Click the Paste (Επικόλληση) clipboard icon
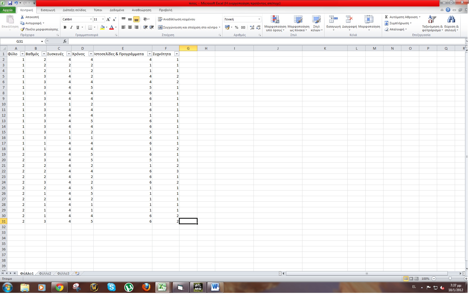The image size is (469, 294). (x=10, y=20)
